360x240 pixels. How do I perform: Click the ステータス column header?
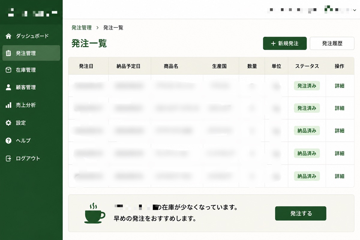(307, 66)
